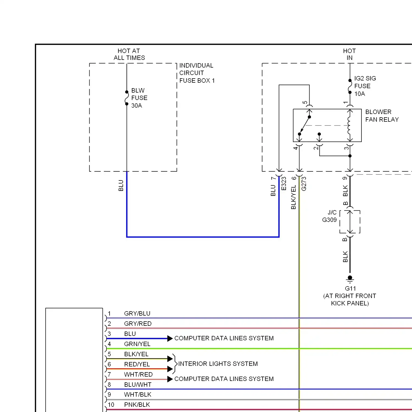
Task: Click relay terminal number 5
Action: coord(305,102)
